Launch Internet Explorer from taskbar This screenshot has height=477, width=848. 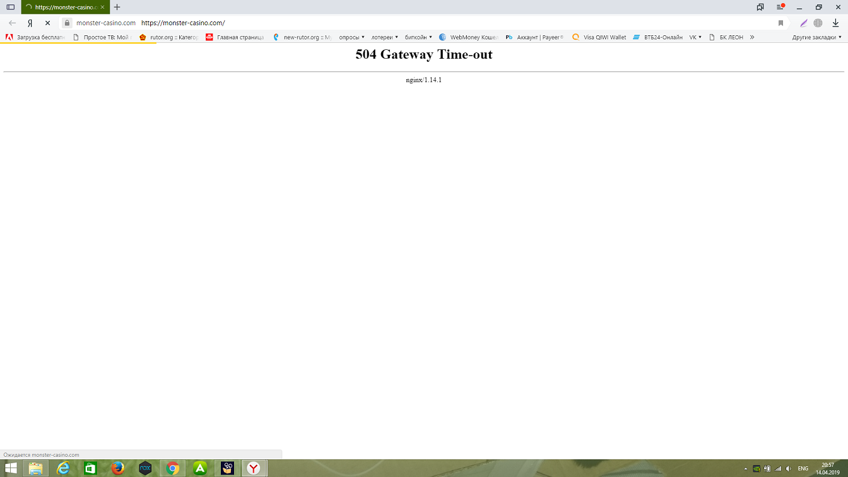tap(63, 468)
